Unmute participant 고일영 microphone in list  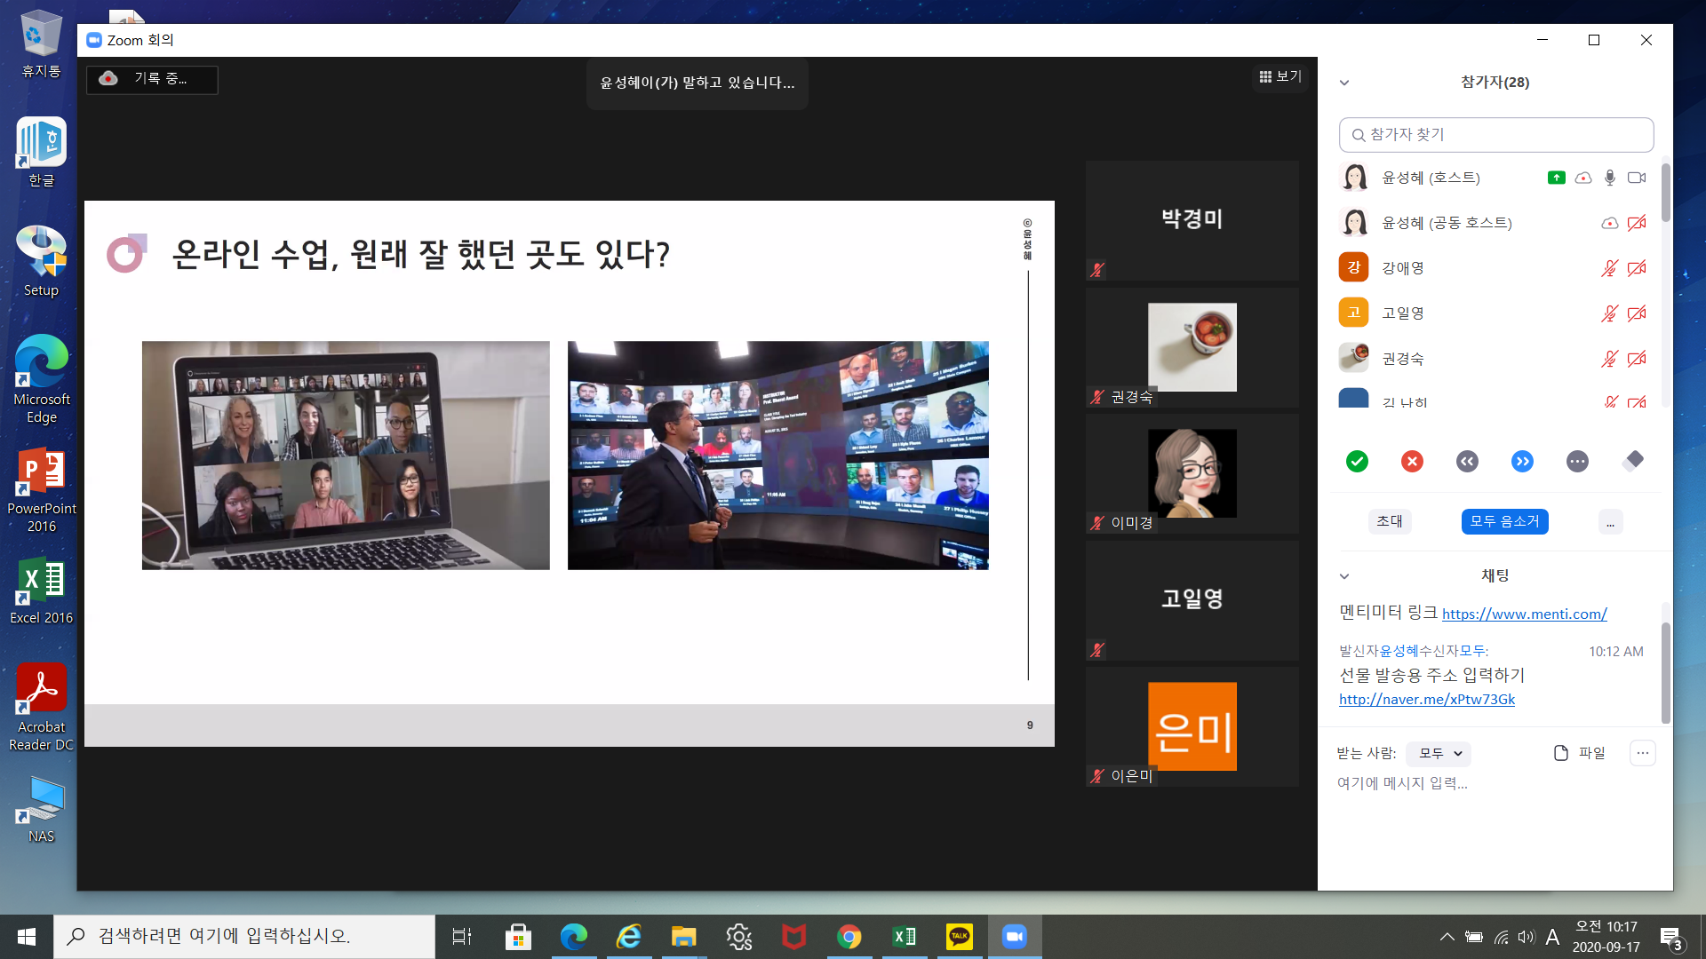[x=1609, y=313]
